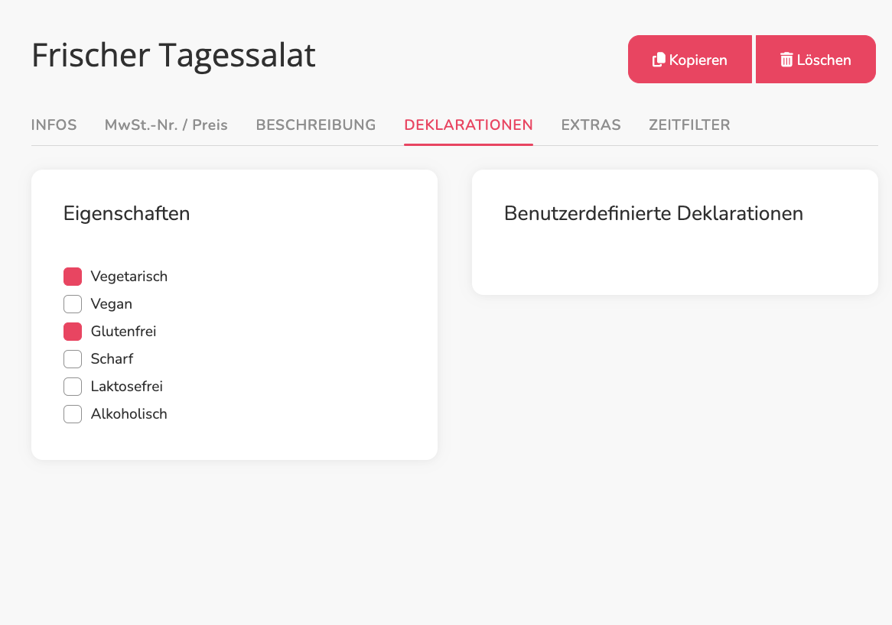Uncheck the Glutenfrei checkbox
This screenshot has width=892, height=625.
73,332
